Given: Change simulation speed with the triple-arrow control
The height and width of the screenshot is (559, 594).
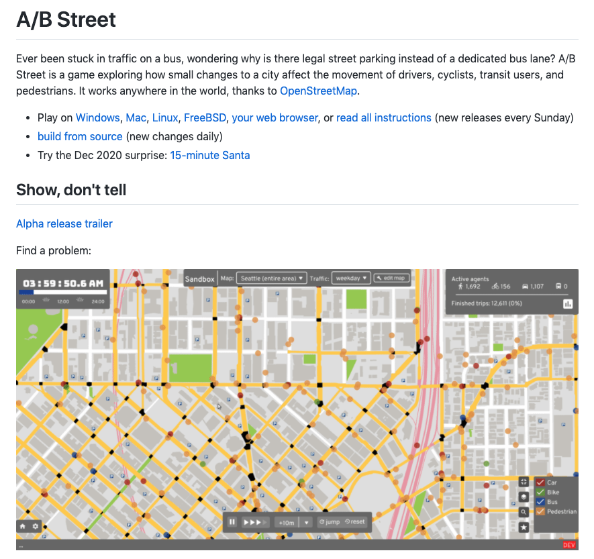Looking at the screenshot, I should (255, 522).
